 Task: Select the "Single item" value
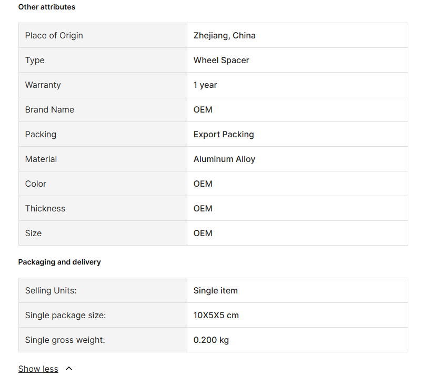[216, 291]
